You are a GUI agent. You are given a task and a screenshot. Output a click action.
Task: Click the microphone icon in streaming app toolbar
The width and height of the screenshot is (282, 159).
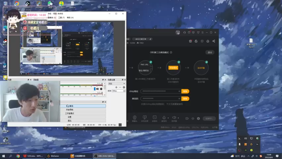[x=164, y=118]
